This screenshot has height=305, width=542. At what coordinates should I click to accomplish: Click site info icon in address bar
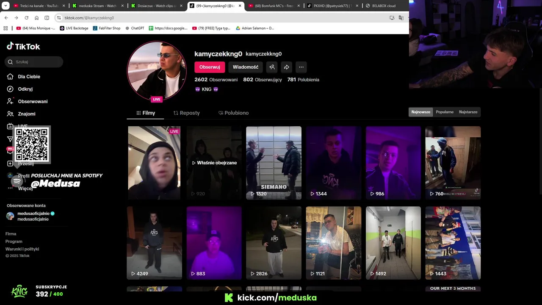(x=59, y=18)
